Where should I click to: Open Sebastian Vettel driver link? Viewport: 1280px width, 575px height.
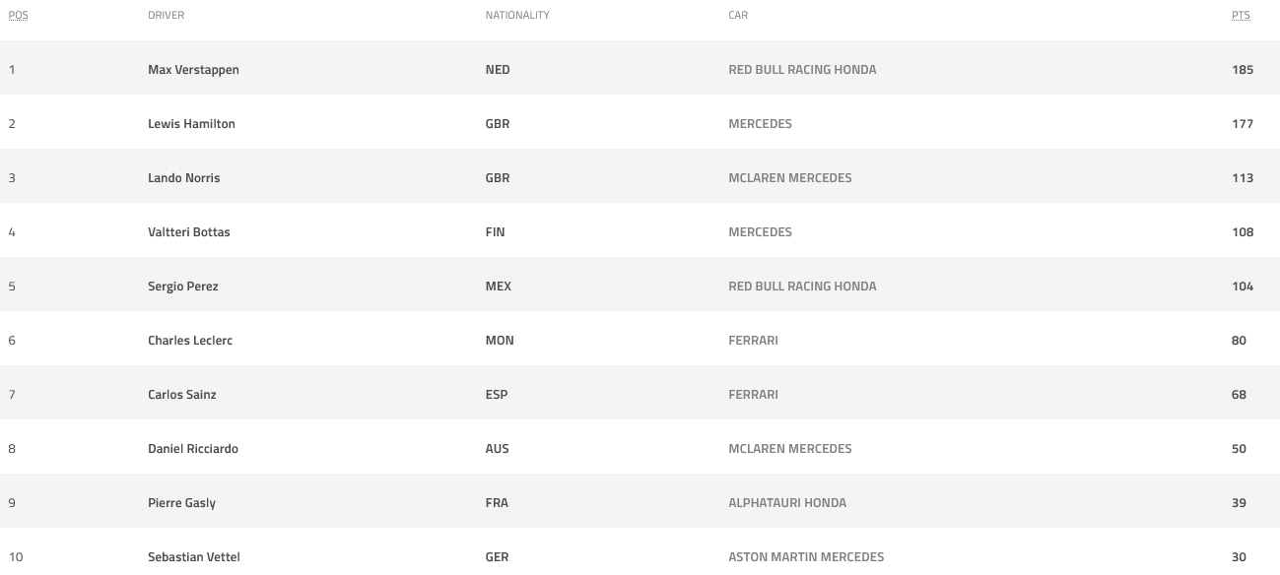(x=194, y=557)
